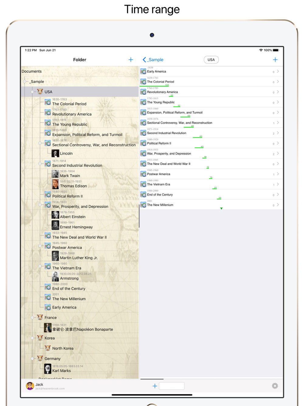
Task: Select The New Millenium in tree
Action: [69, 299]
